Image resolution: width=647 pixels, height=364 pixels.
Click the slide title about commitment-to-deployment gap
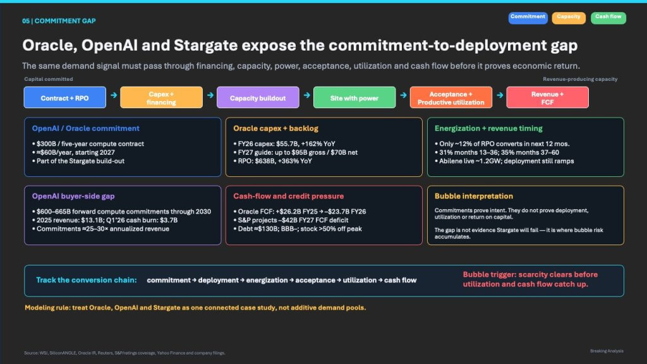point(300,45)
